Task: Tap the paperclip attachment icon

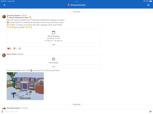Action: point(2,112)
